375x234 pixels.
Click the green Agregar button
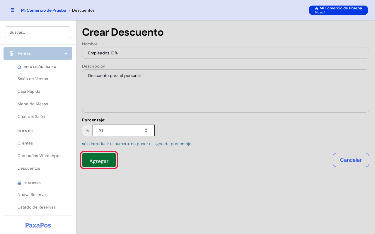tap(99, 160)
